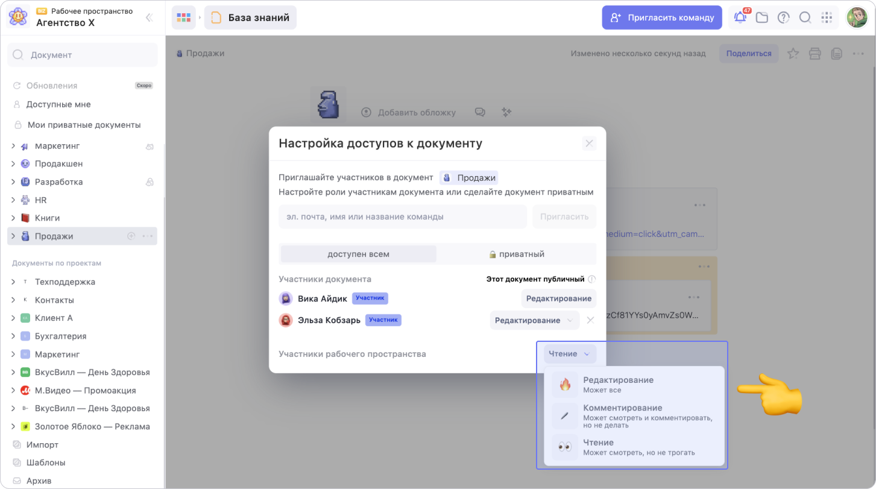Expand the HR tree item

[x=13, y=200]
